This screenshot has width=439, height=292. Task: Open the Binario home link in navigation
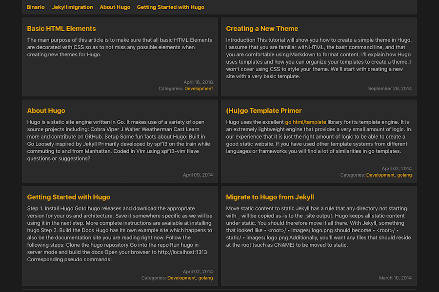pyautogui.click(x=36, y=7)
